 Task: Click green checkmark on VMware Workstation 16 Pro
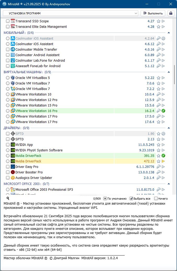(x=163, y=111)
